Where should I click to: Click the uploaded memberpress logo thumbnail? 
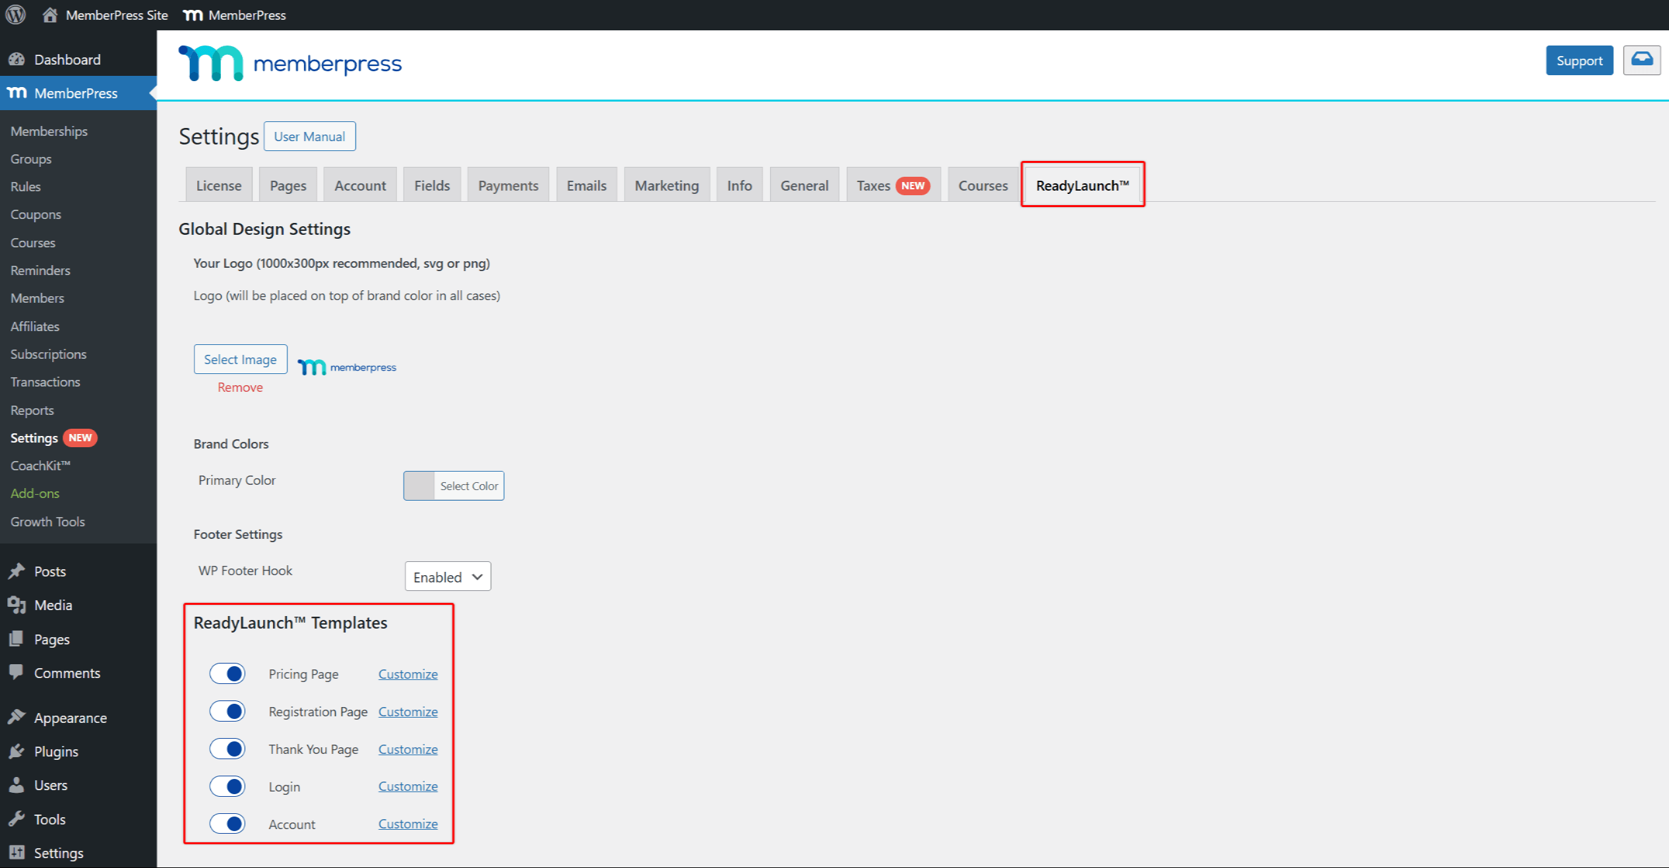click(347, 367)
